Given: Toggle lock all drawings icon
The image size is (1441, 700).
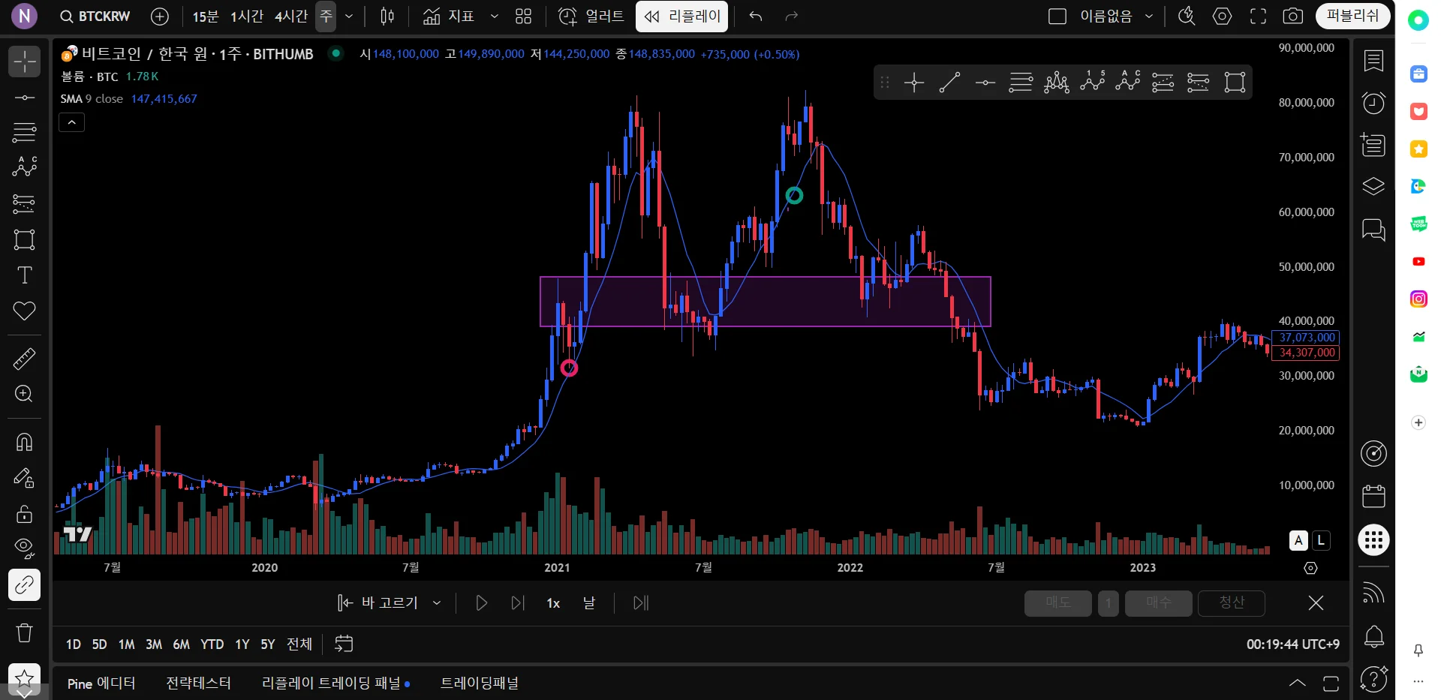Looking at the screenshot, I should tap(24, 514).
